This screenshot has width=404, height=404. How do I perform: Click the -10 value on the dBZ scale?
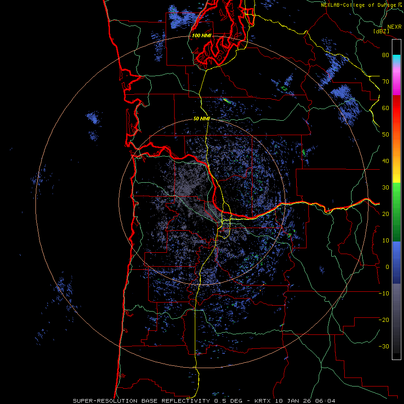point(384,294)
